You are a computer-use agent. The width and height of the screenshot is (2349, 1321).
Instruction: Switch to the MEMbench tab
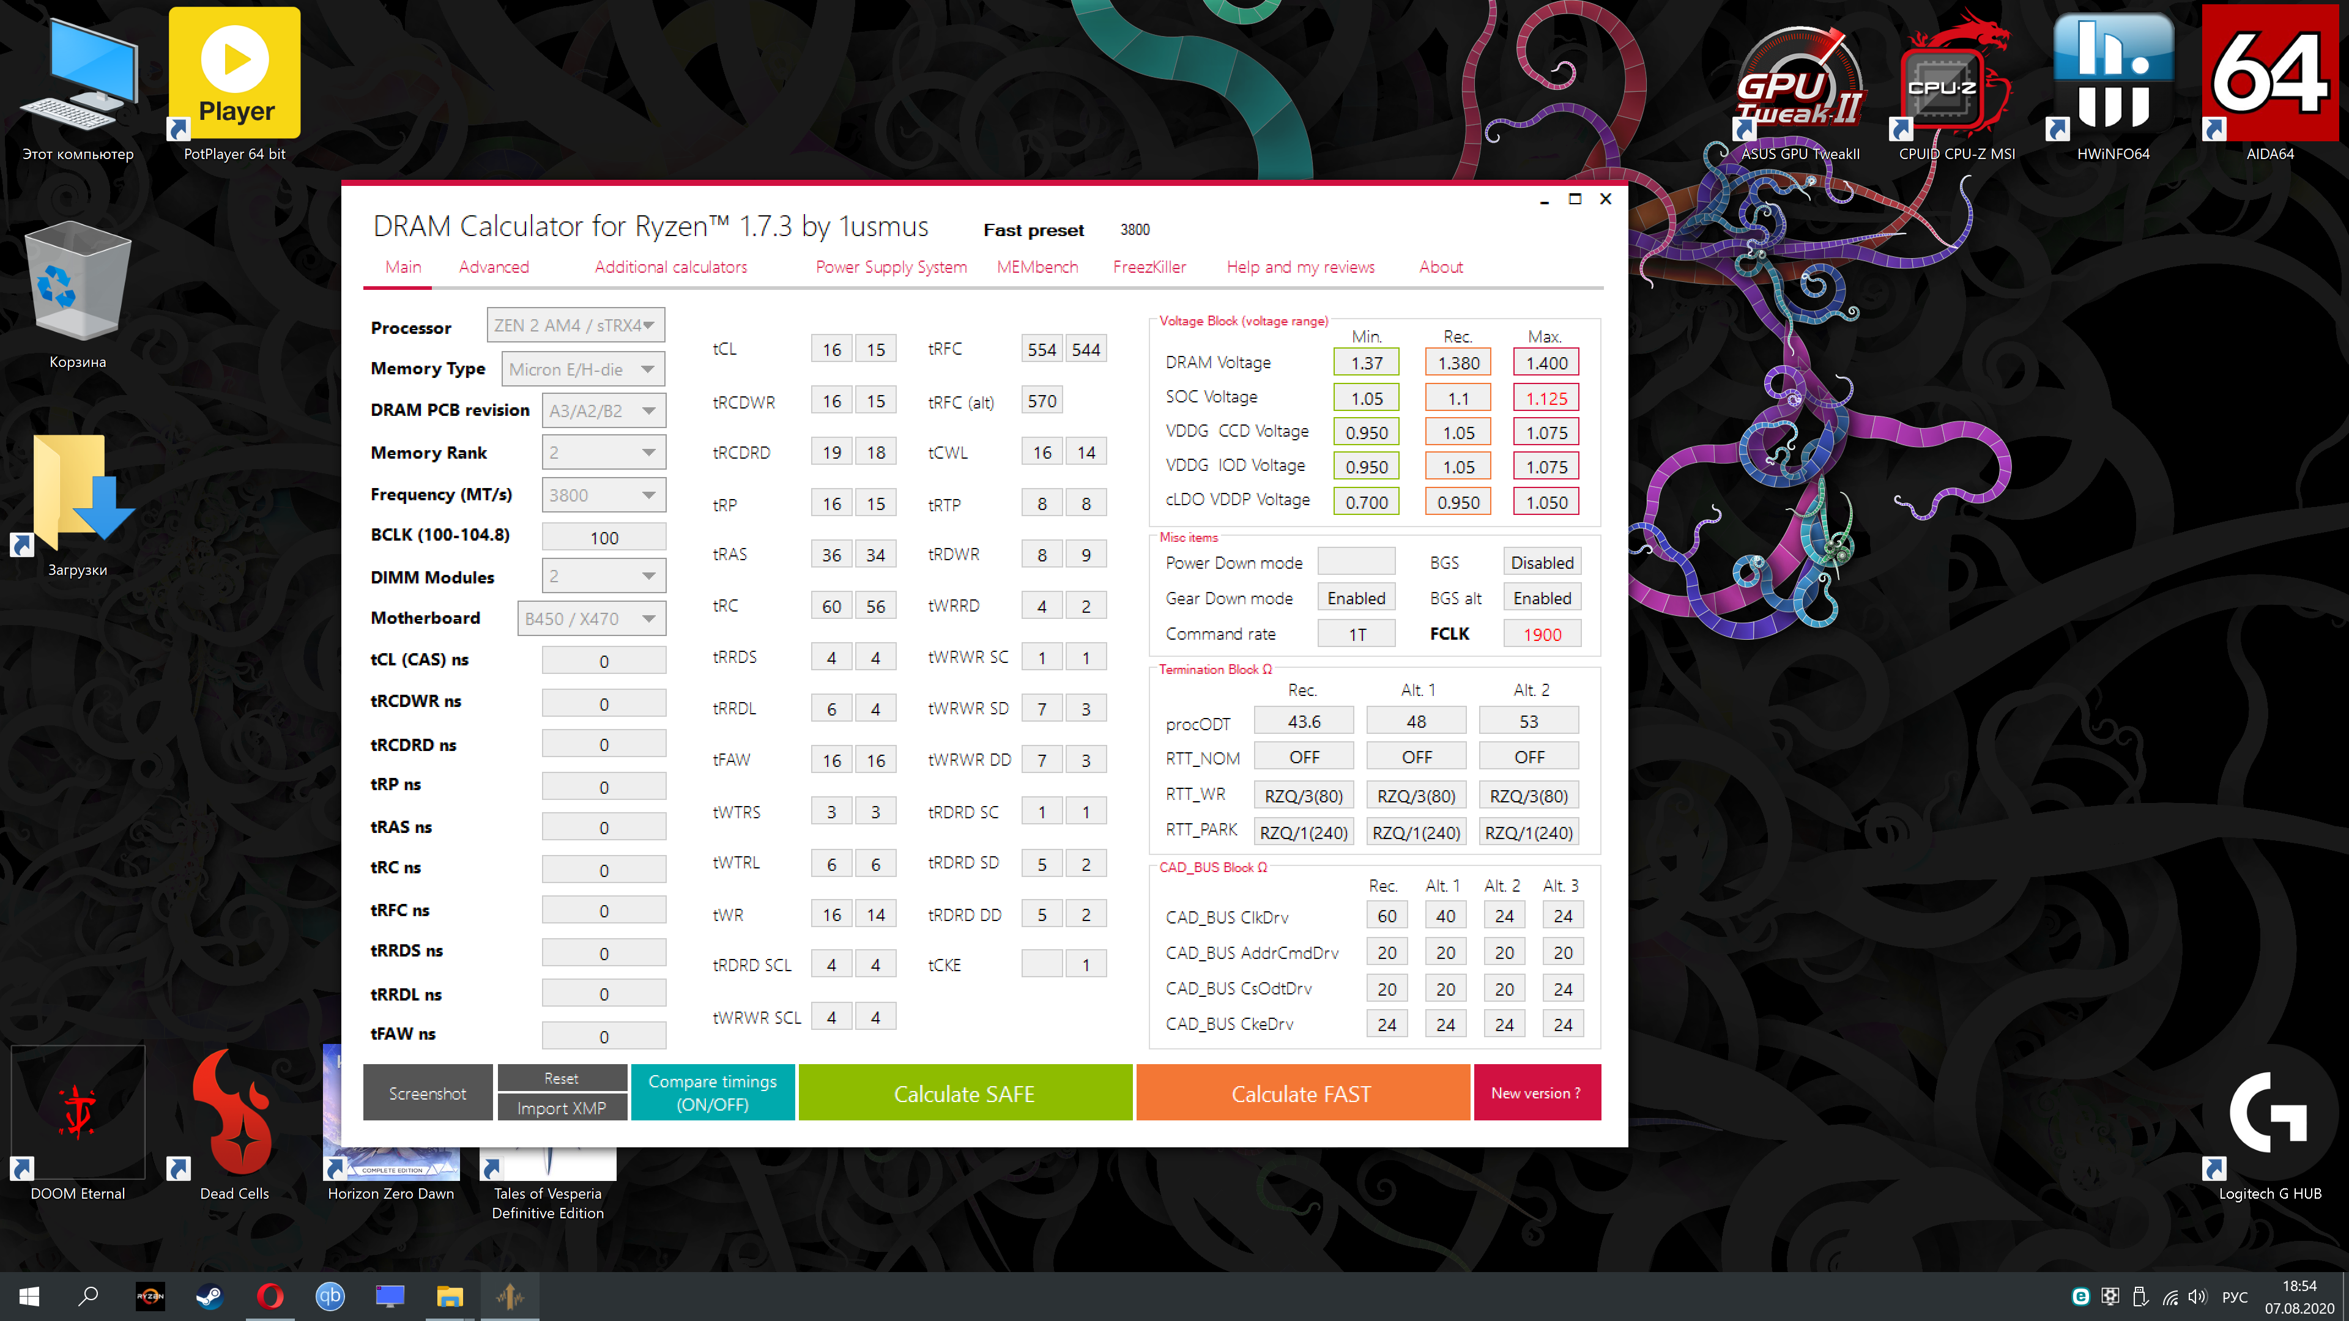point(1037,267)
